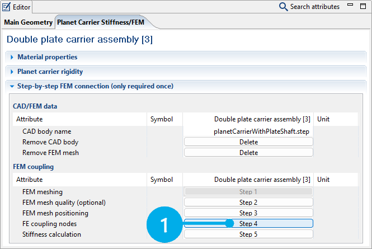
Task: Click Step 5 for Stiffness calculation
Action: (x=248, y=234)
